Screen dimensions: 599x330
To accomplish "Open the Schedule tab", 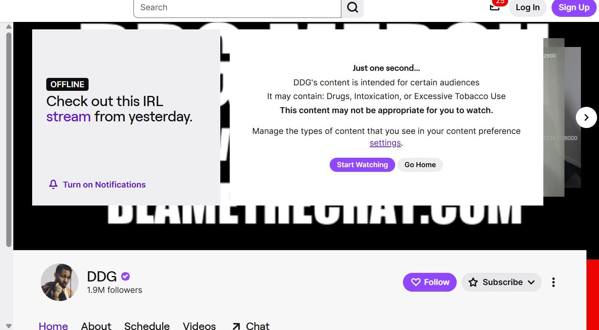I will [x=147, y=326].
